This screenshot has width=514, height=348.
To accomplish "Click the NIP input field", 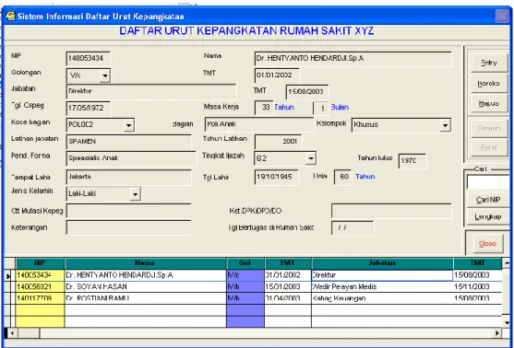I will pos(89,59).
